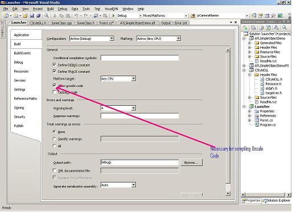Click the Find in Files magnifier icon
Screen dimensions: 292x212
point(46,16)
